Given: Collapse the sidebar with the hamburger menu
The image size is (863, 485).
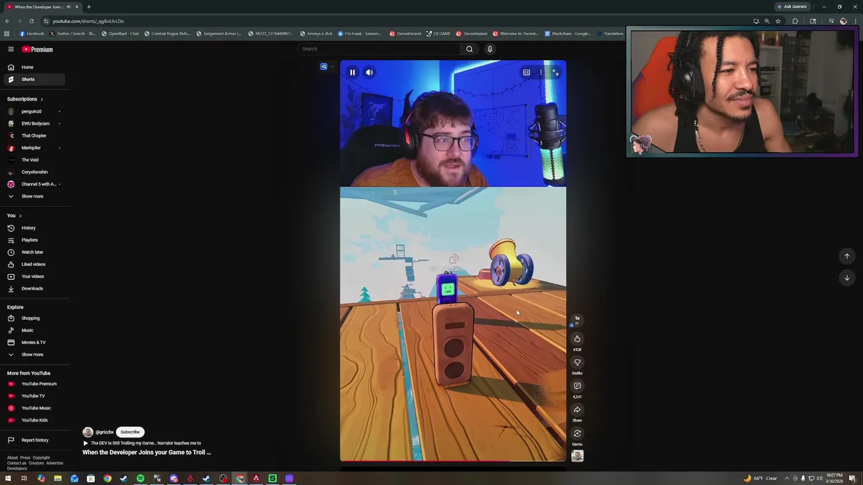Looking at the screenshot, I should 11,49.
